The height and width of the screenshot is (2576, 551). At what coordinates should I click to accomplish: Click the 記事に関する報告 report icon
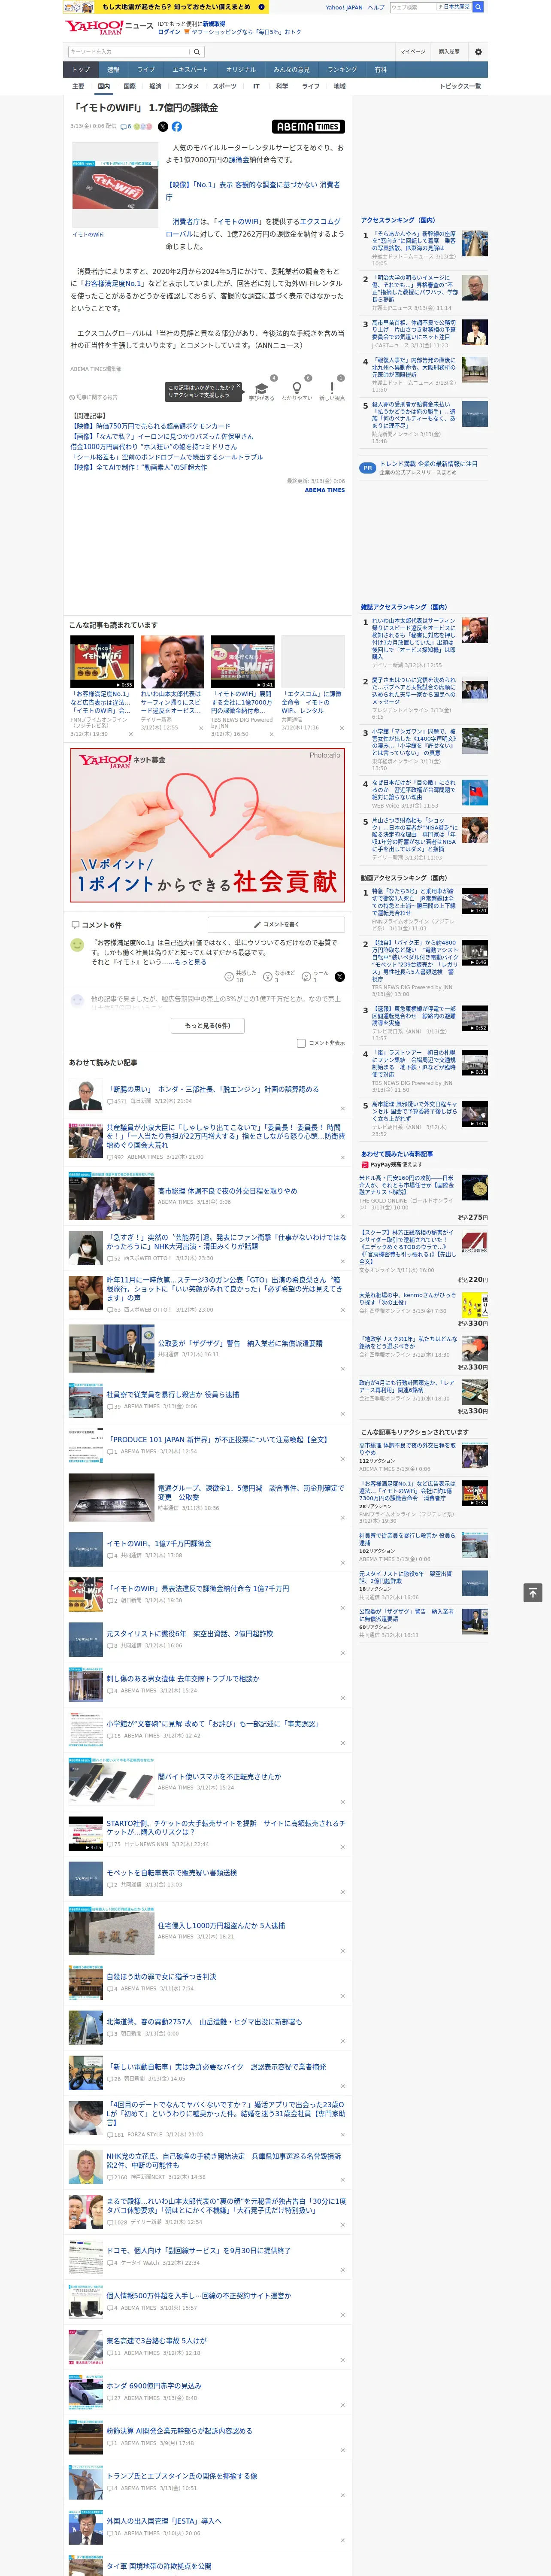click(x=73, y=397)
